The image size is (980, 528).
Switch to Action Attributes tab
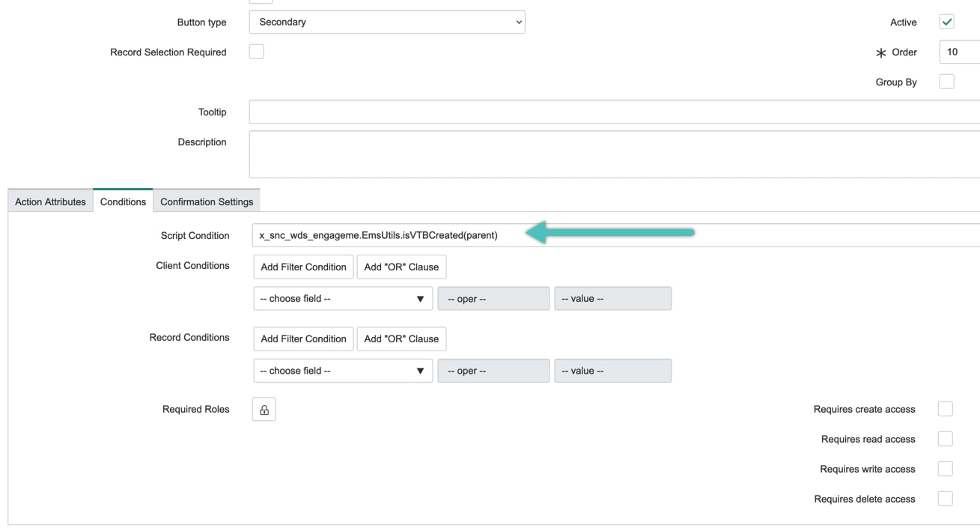[50, 201]
